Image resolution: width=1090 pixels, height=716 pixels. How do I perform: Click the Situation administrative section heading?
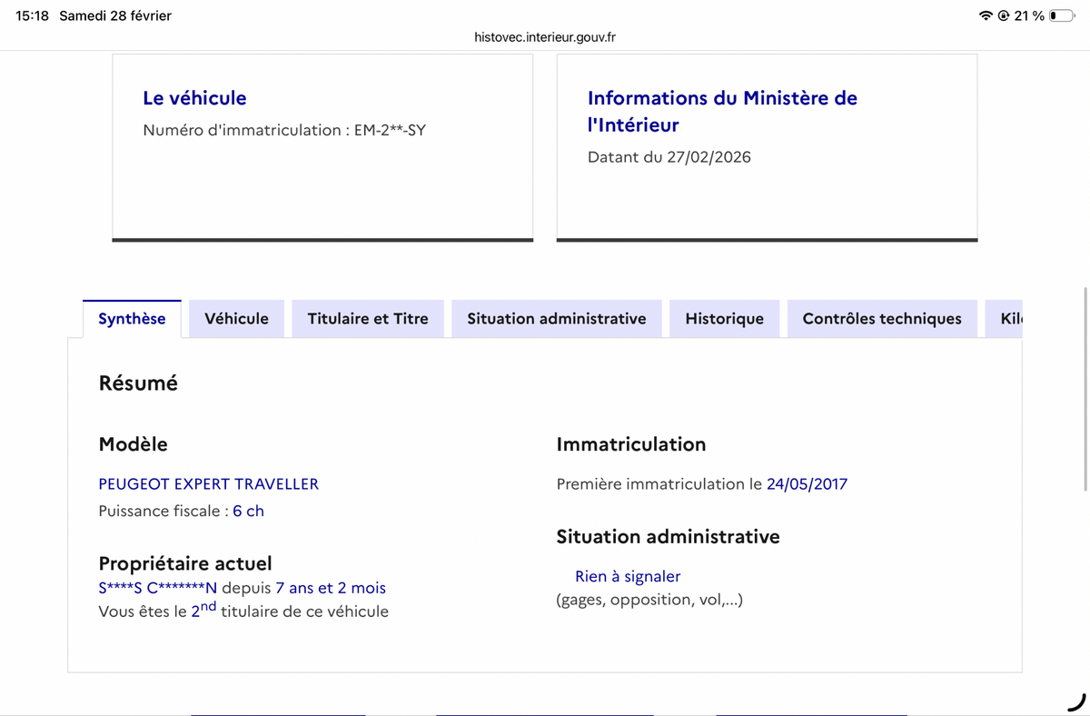tap(668, 537)
